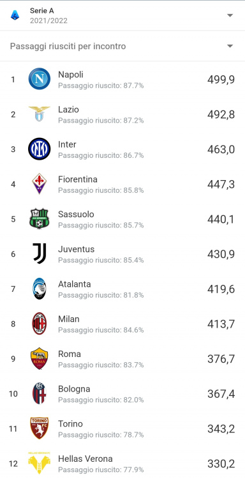The image size is (245, 479).
Task: Select the Serie A league title text
Action: [42, 11]
